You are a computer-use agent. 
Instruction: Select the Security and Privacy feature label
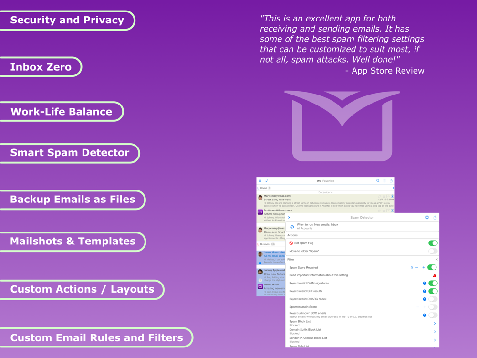coord(67,21)
